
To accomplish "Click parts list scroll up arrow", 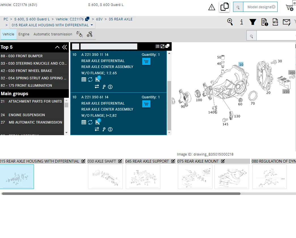I will (169, 54).
